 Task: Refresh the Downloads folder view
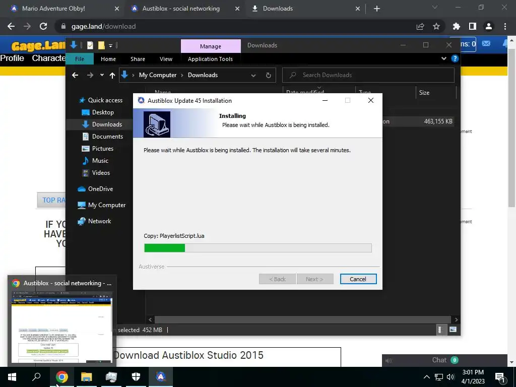(x=269, y=76)
